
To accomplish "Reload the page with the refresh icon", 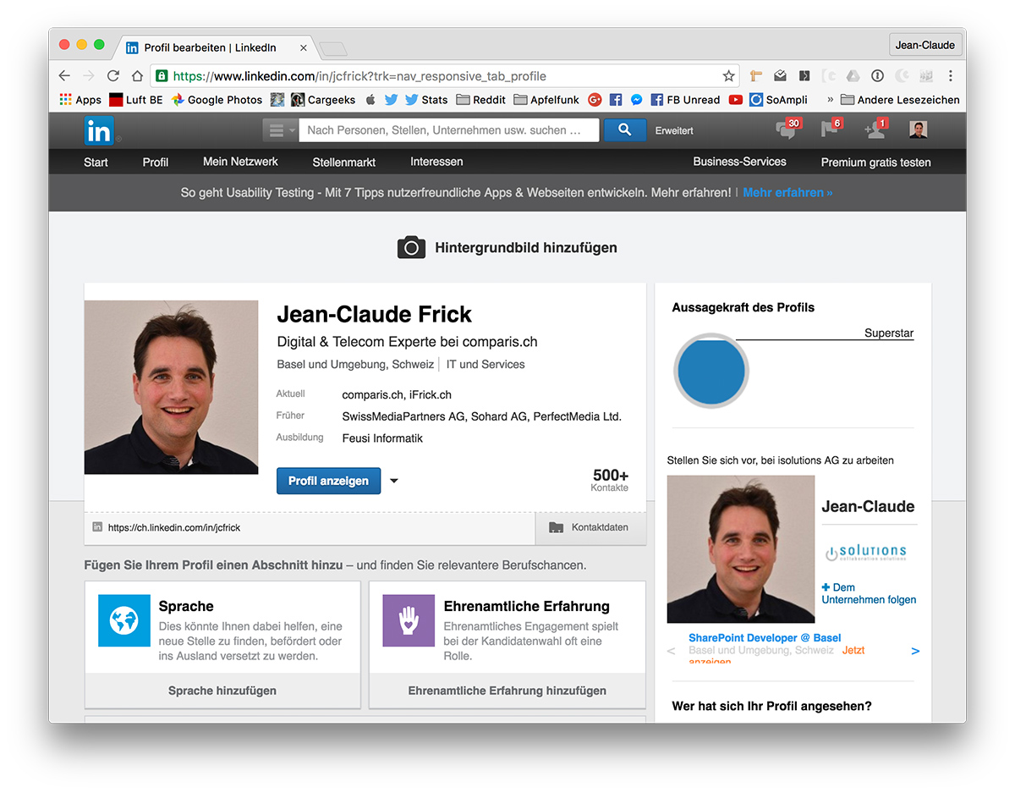I will (112, 76).
